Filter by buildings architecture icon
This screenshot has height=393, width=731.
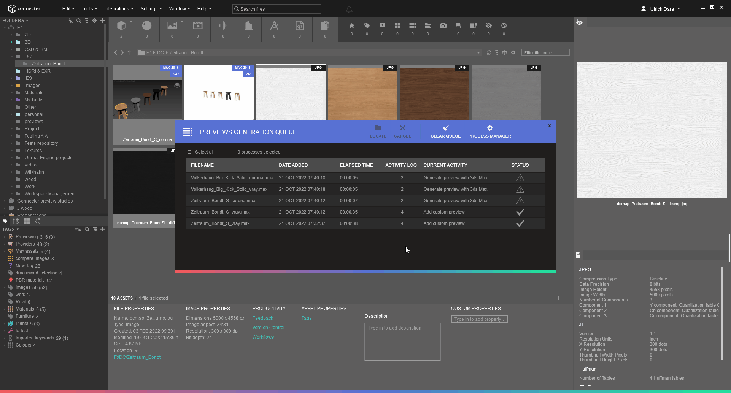click(249, 25)
